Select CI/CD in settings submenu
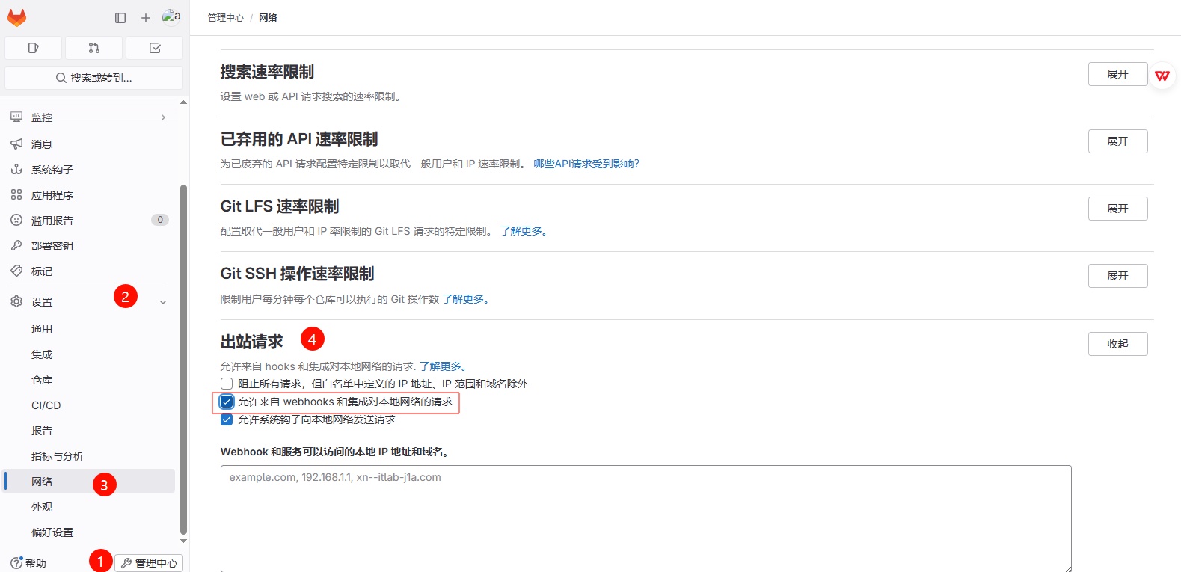1181x572 pixels. pyautogui.click(x=46, y=405)
